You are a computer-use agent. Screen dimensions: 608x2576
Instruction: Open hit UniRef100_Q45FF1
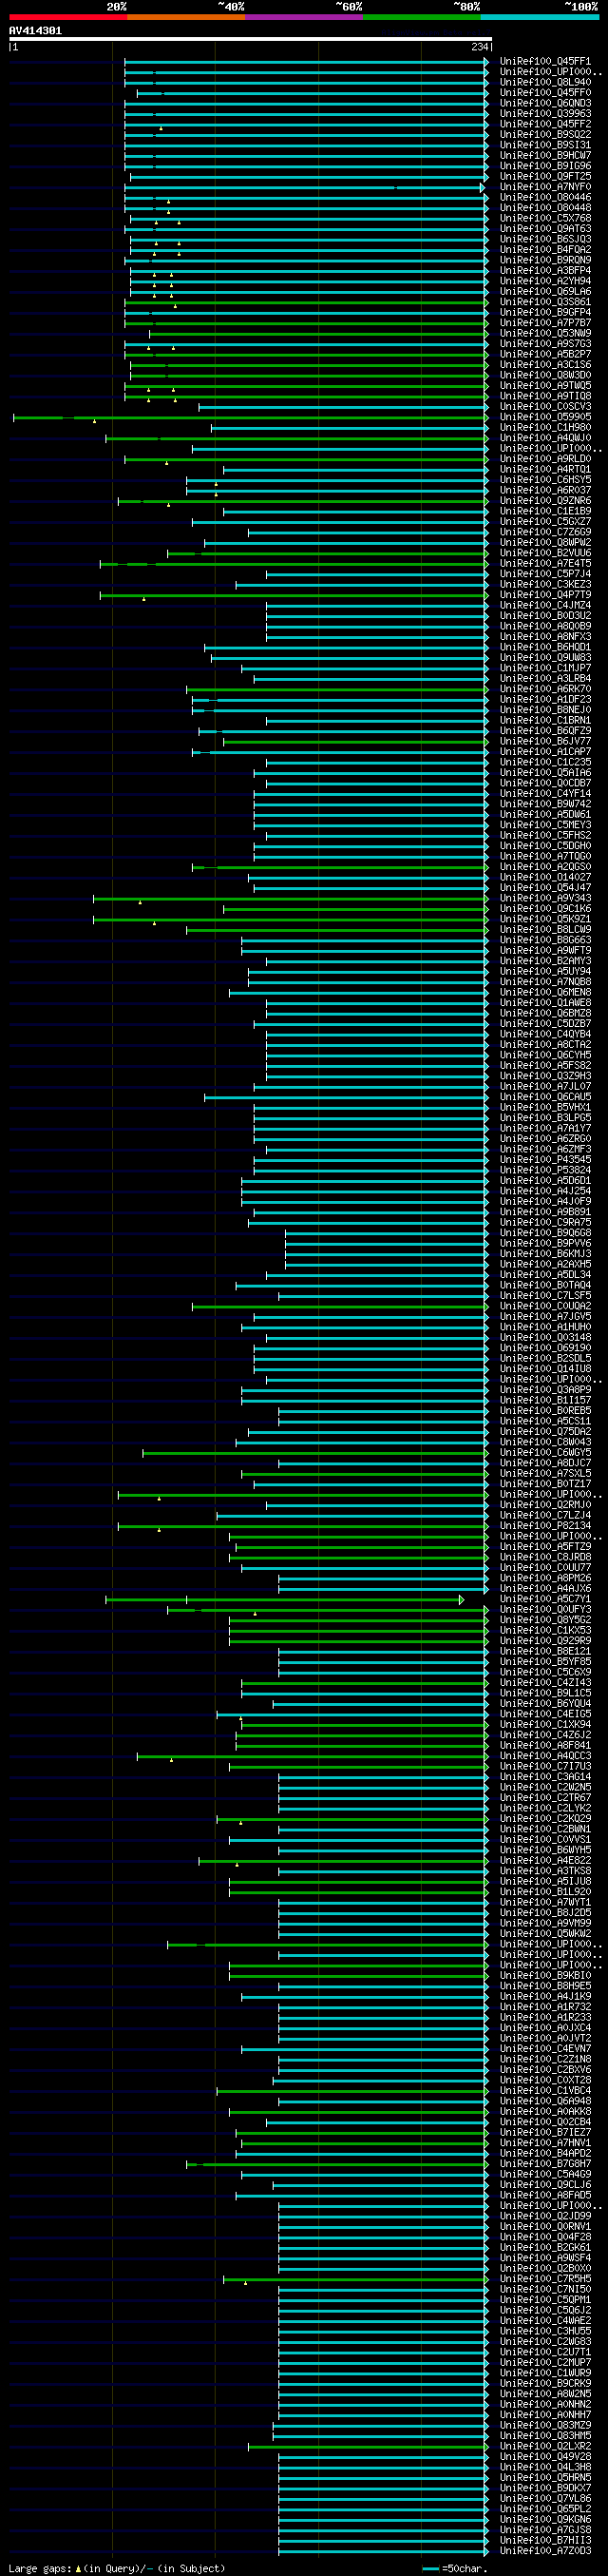click(545, 61)
